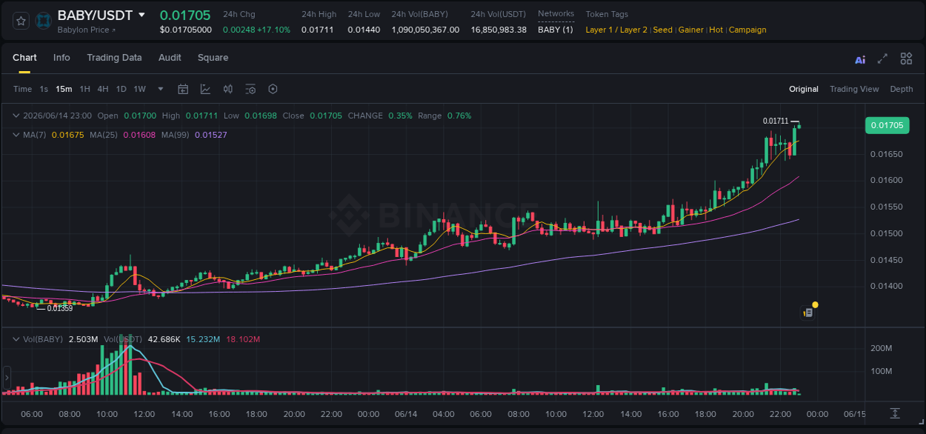Open the Campaign token tag
This screenshot has width=926, height=434.
[x=747, y=30]
